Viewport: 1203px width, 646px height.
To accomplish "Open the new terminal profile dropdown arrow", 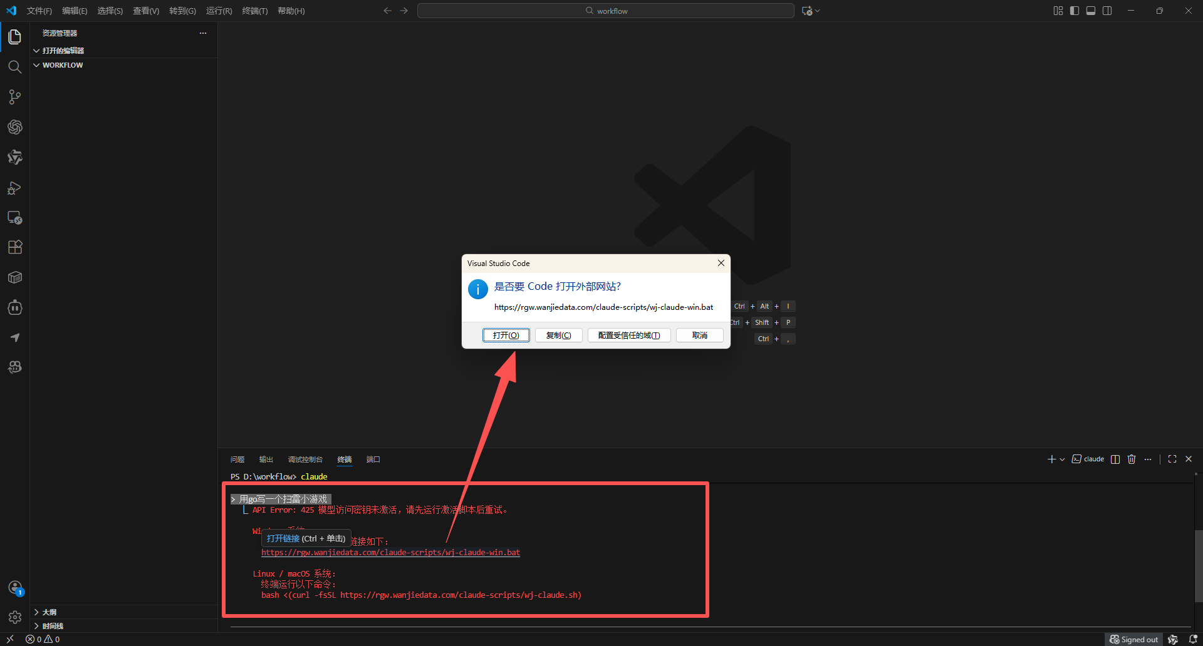I will point(1062,459).
